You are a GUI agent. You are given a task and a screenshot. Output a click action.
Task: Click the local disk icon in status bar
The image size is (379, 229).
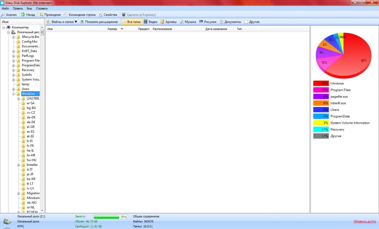[x=7, y=222]
